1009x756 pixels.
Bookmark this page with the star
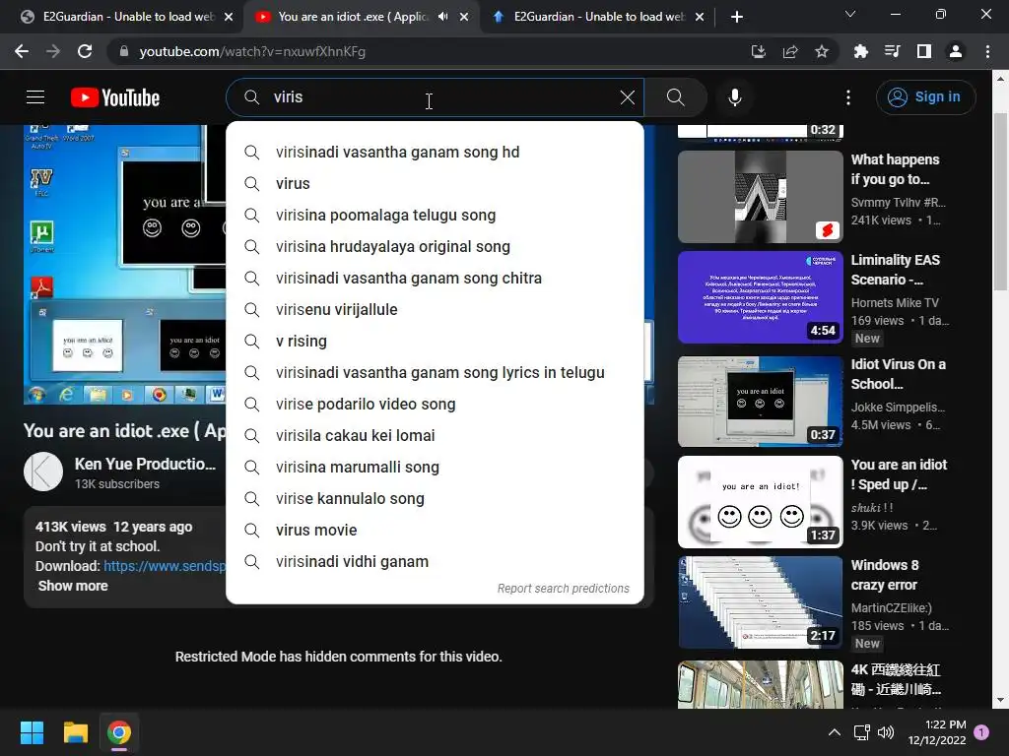(x=822, y=51)
